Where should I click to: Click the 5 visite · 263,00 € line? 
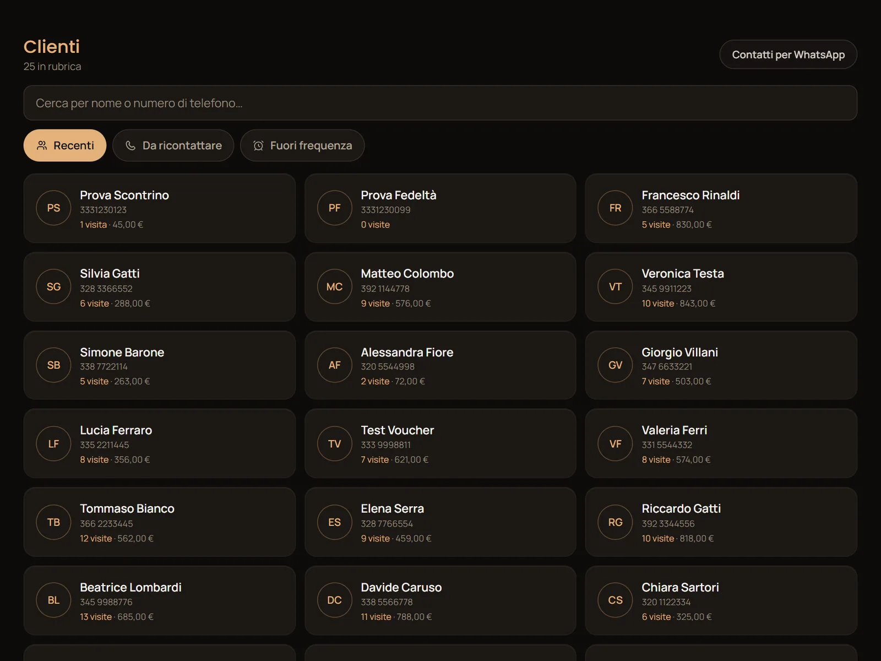coord(115,381)
